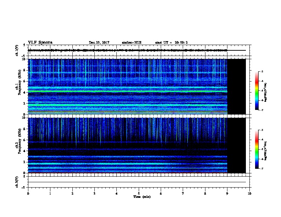The image size is (281, 217).
Task: Click the 6 kHz tick label on ch.2 axis
Action: (x=25, y=140)
